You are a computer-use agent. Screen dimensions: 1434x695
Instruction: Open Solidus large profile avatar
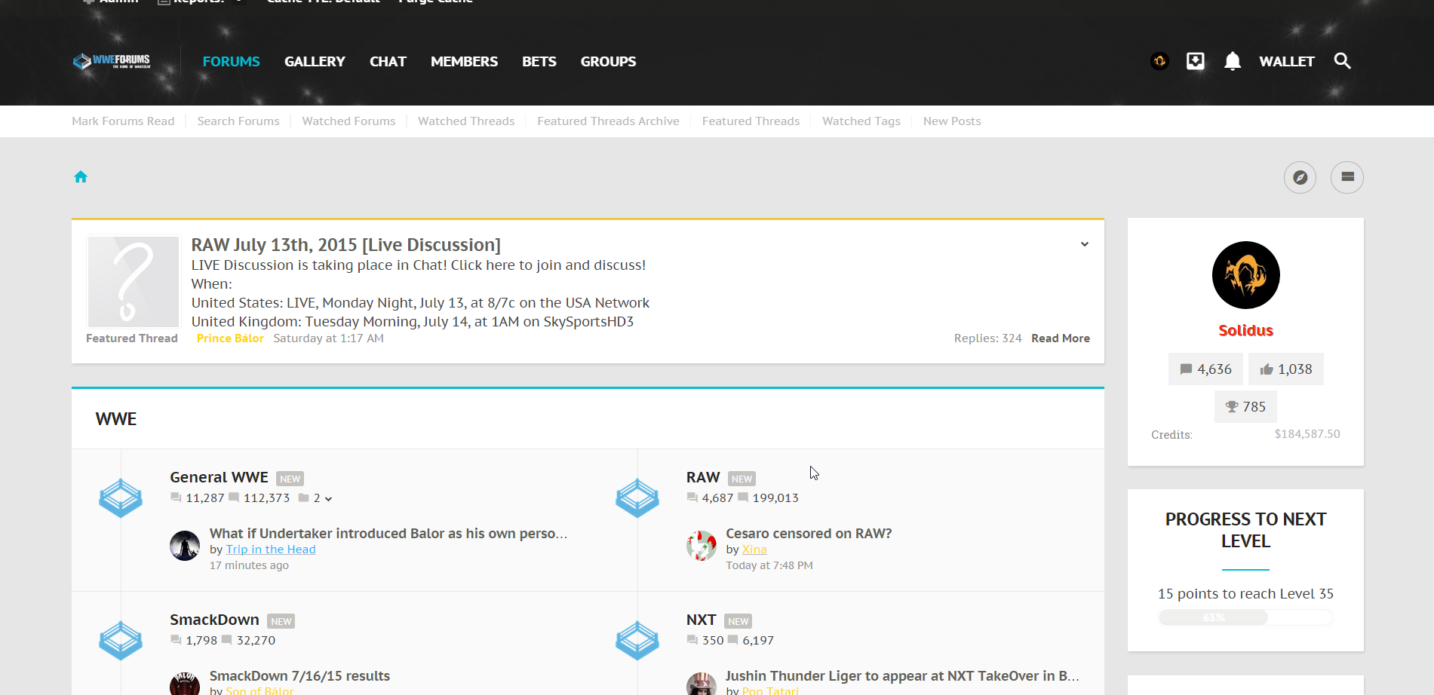[1245, 275]
